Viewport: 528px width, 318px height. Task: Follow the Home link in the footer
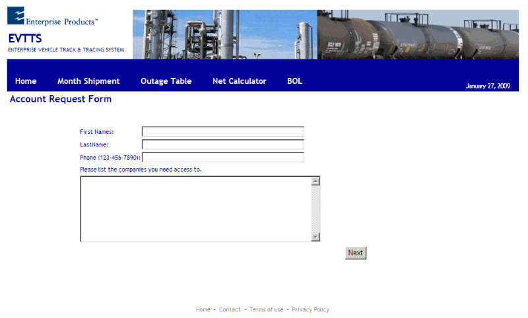tap(203, 310)
